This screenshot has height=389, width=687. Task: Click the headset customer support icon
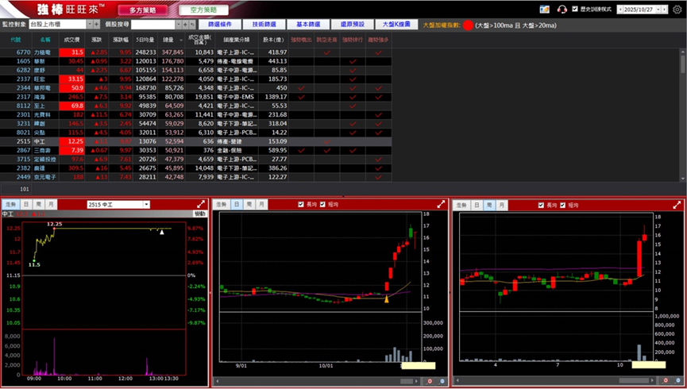562,10
